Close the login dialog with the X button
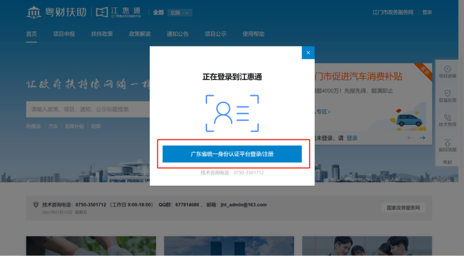 pos(308,53)
